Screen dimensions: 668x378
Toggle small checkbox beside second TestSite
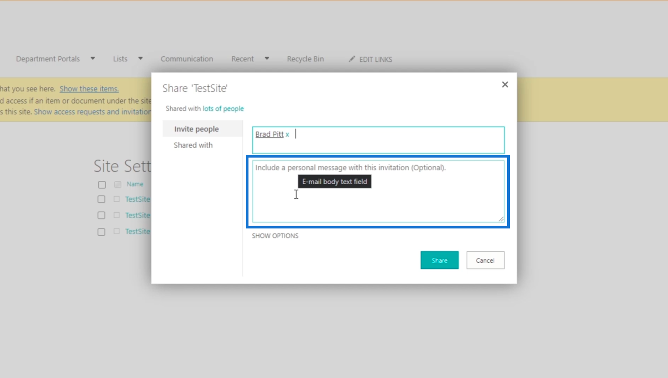(116, 215)
